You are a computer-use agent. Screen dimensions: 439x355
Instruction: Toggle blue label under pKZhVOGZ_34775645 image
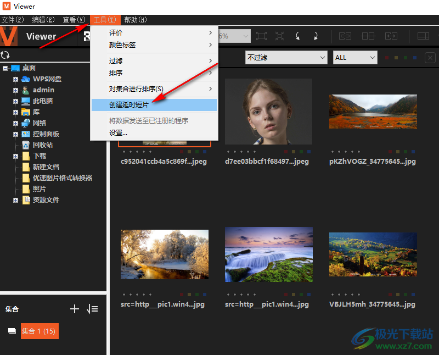[413, 152]
